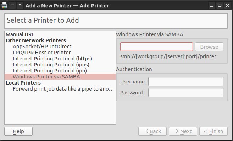Select Windows Printer via SAMBA row
Screen dimensions: 233x141
60,77
